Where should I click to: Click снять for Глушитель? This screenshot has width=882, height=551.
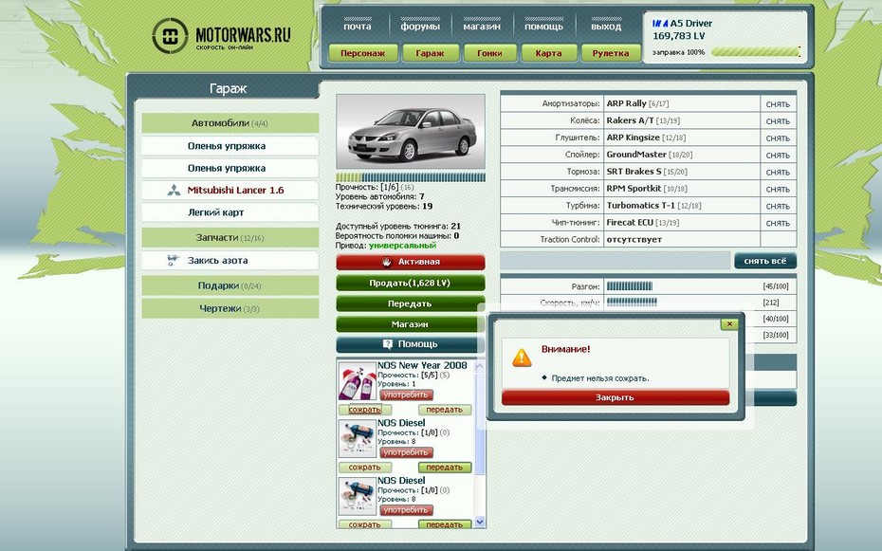tap(778, 138)
